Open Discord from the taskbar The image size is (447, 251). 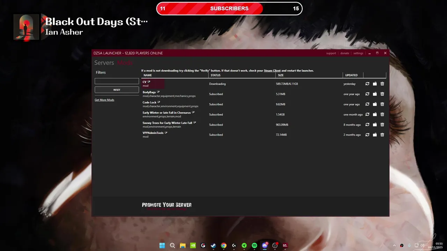265,245
